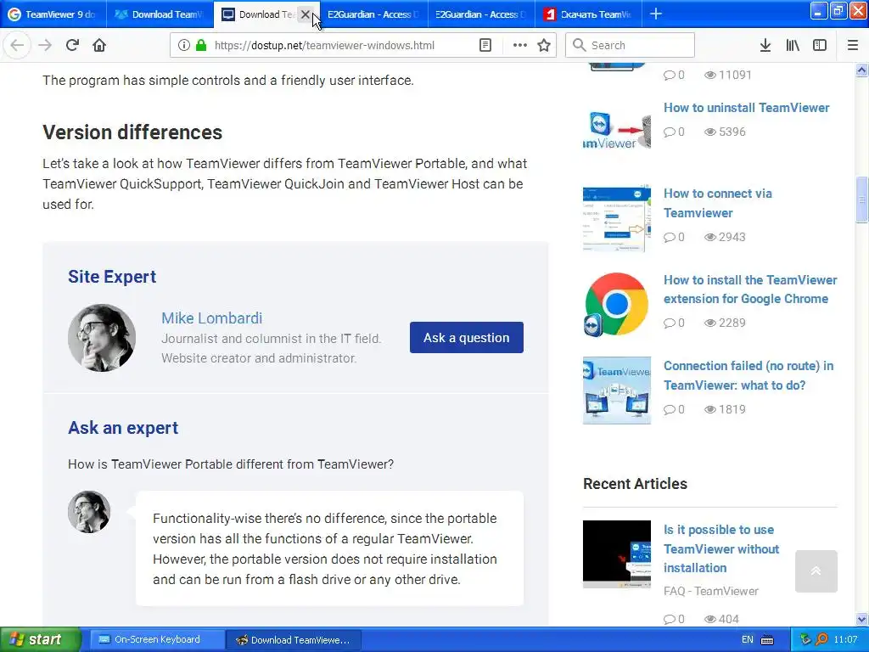Click the Ask a question button
The image size is (869, 652).
coord(467,338)
